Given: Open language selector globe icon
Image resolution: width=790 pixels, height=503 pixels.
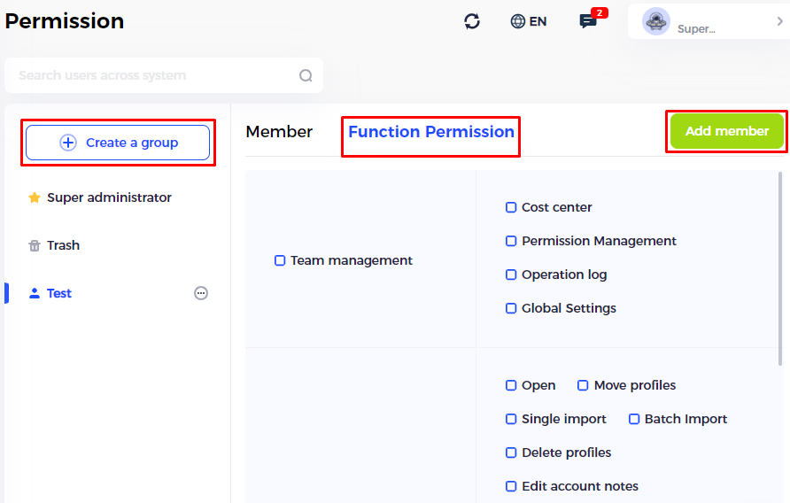Looking at the screenshot, I should point(517,21).
